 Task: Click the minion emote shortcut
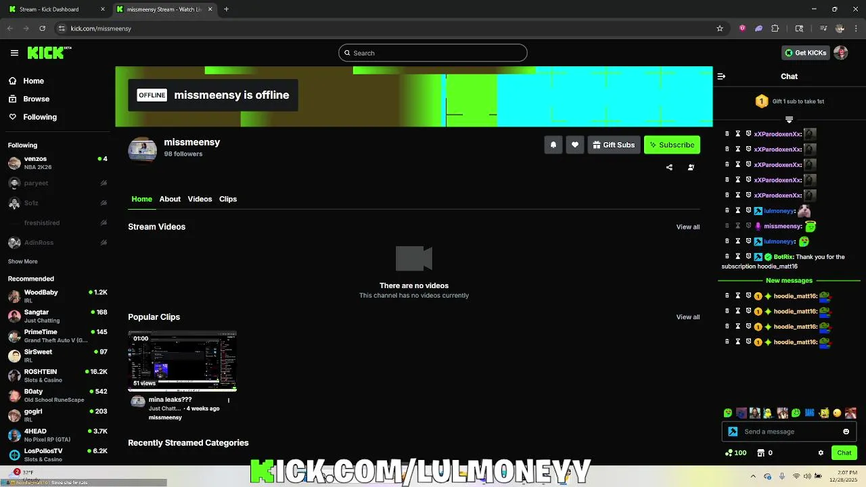[769, 413]
